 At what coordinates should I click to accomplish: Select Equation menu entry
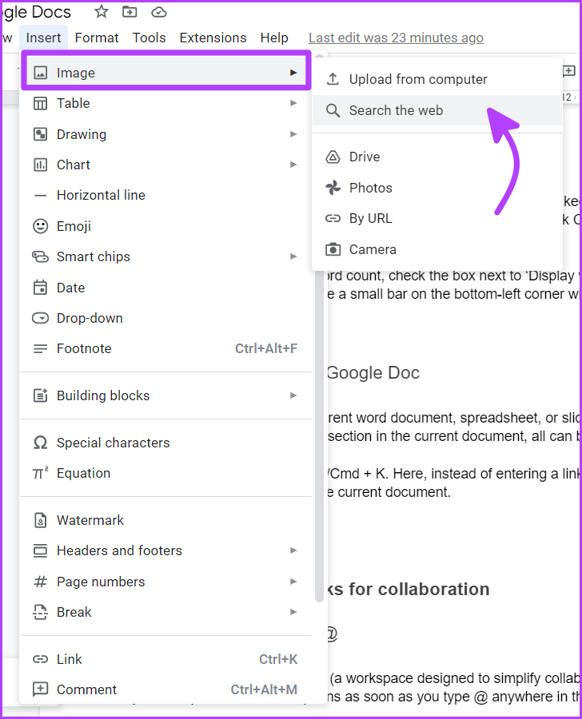[x=165, y=473]
